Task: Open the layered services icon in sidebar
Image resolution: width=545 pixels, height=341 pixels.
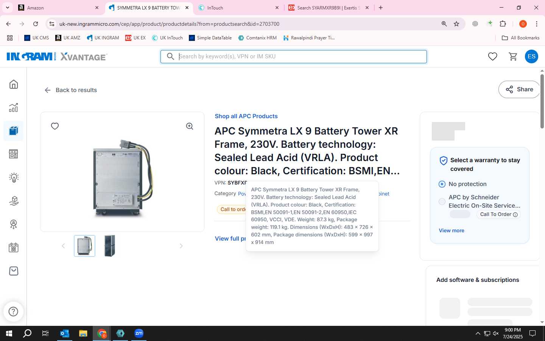Action: click(14, 201)
